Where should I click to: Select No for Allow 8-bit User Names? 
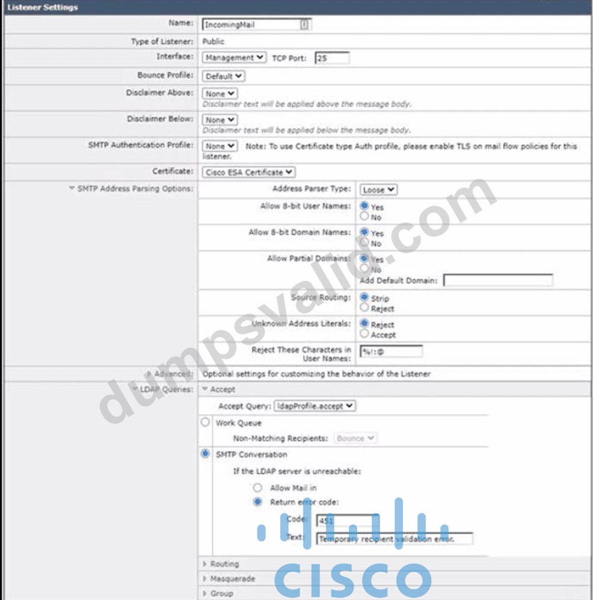(x=364, y=216)
